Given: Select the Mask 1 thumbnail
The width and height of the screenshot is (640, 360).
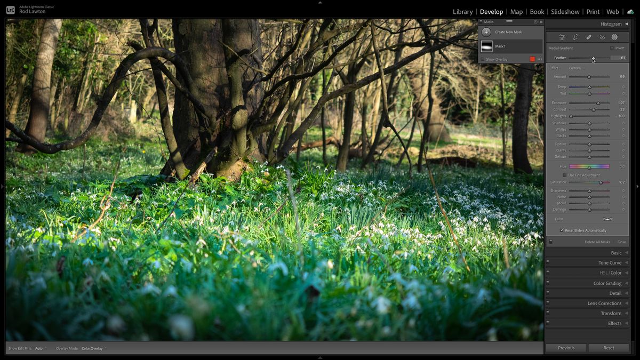Looking at the screenshot, I should 487,46.
